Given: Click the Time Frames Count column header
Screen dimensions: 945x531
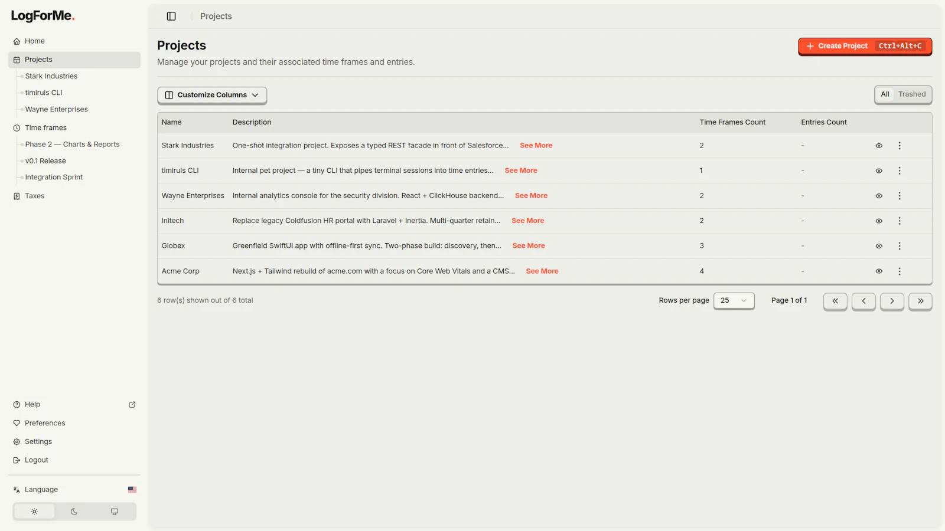Looking at the screenshot, I should (732, 123).
